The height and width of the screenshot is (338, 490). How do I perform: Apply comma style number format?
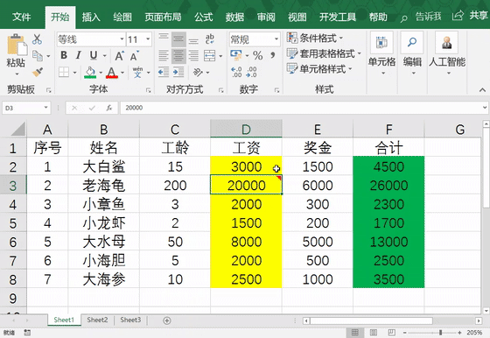[273, 55]
